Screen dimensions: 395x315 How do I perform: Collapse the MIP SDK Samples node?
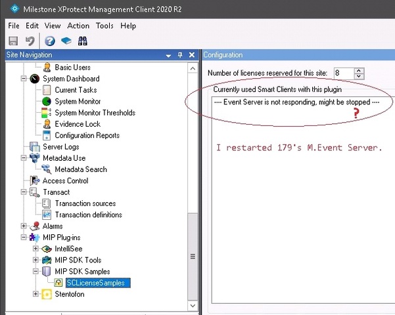tap(36, 272)
